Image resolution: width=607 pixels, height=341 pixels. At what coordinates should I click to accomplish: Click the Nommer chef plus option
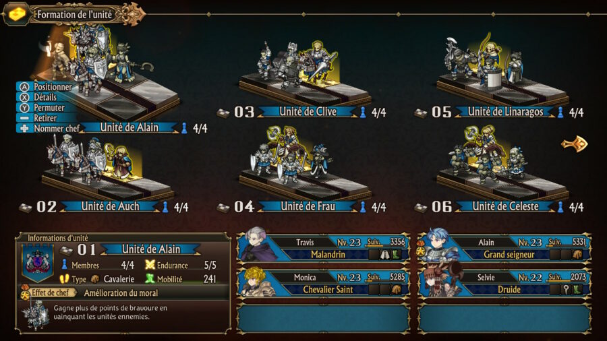49,128
